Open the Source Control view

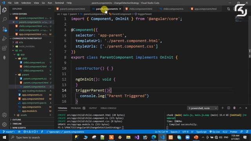(4, 29)
